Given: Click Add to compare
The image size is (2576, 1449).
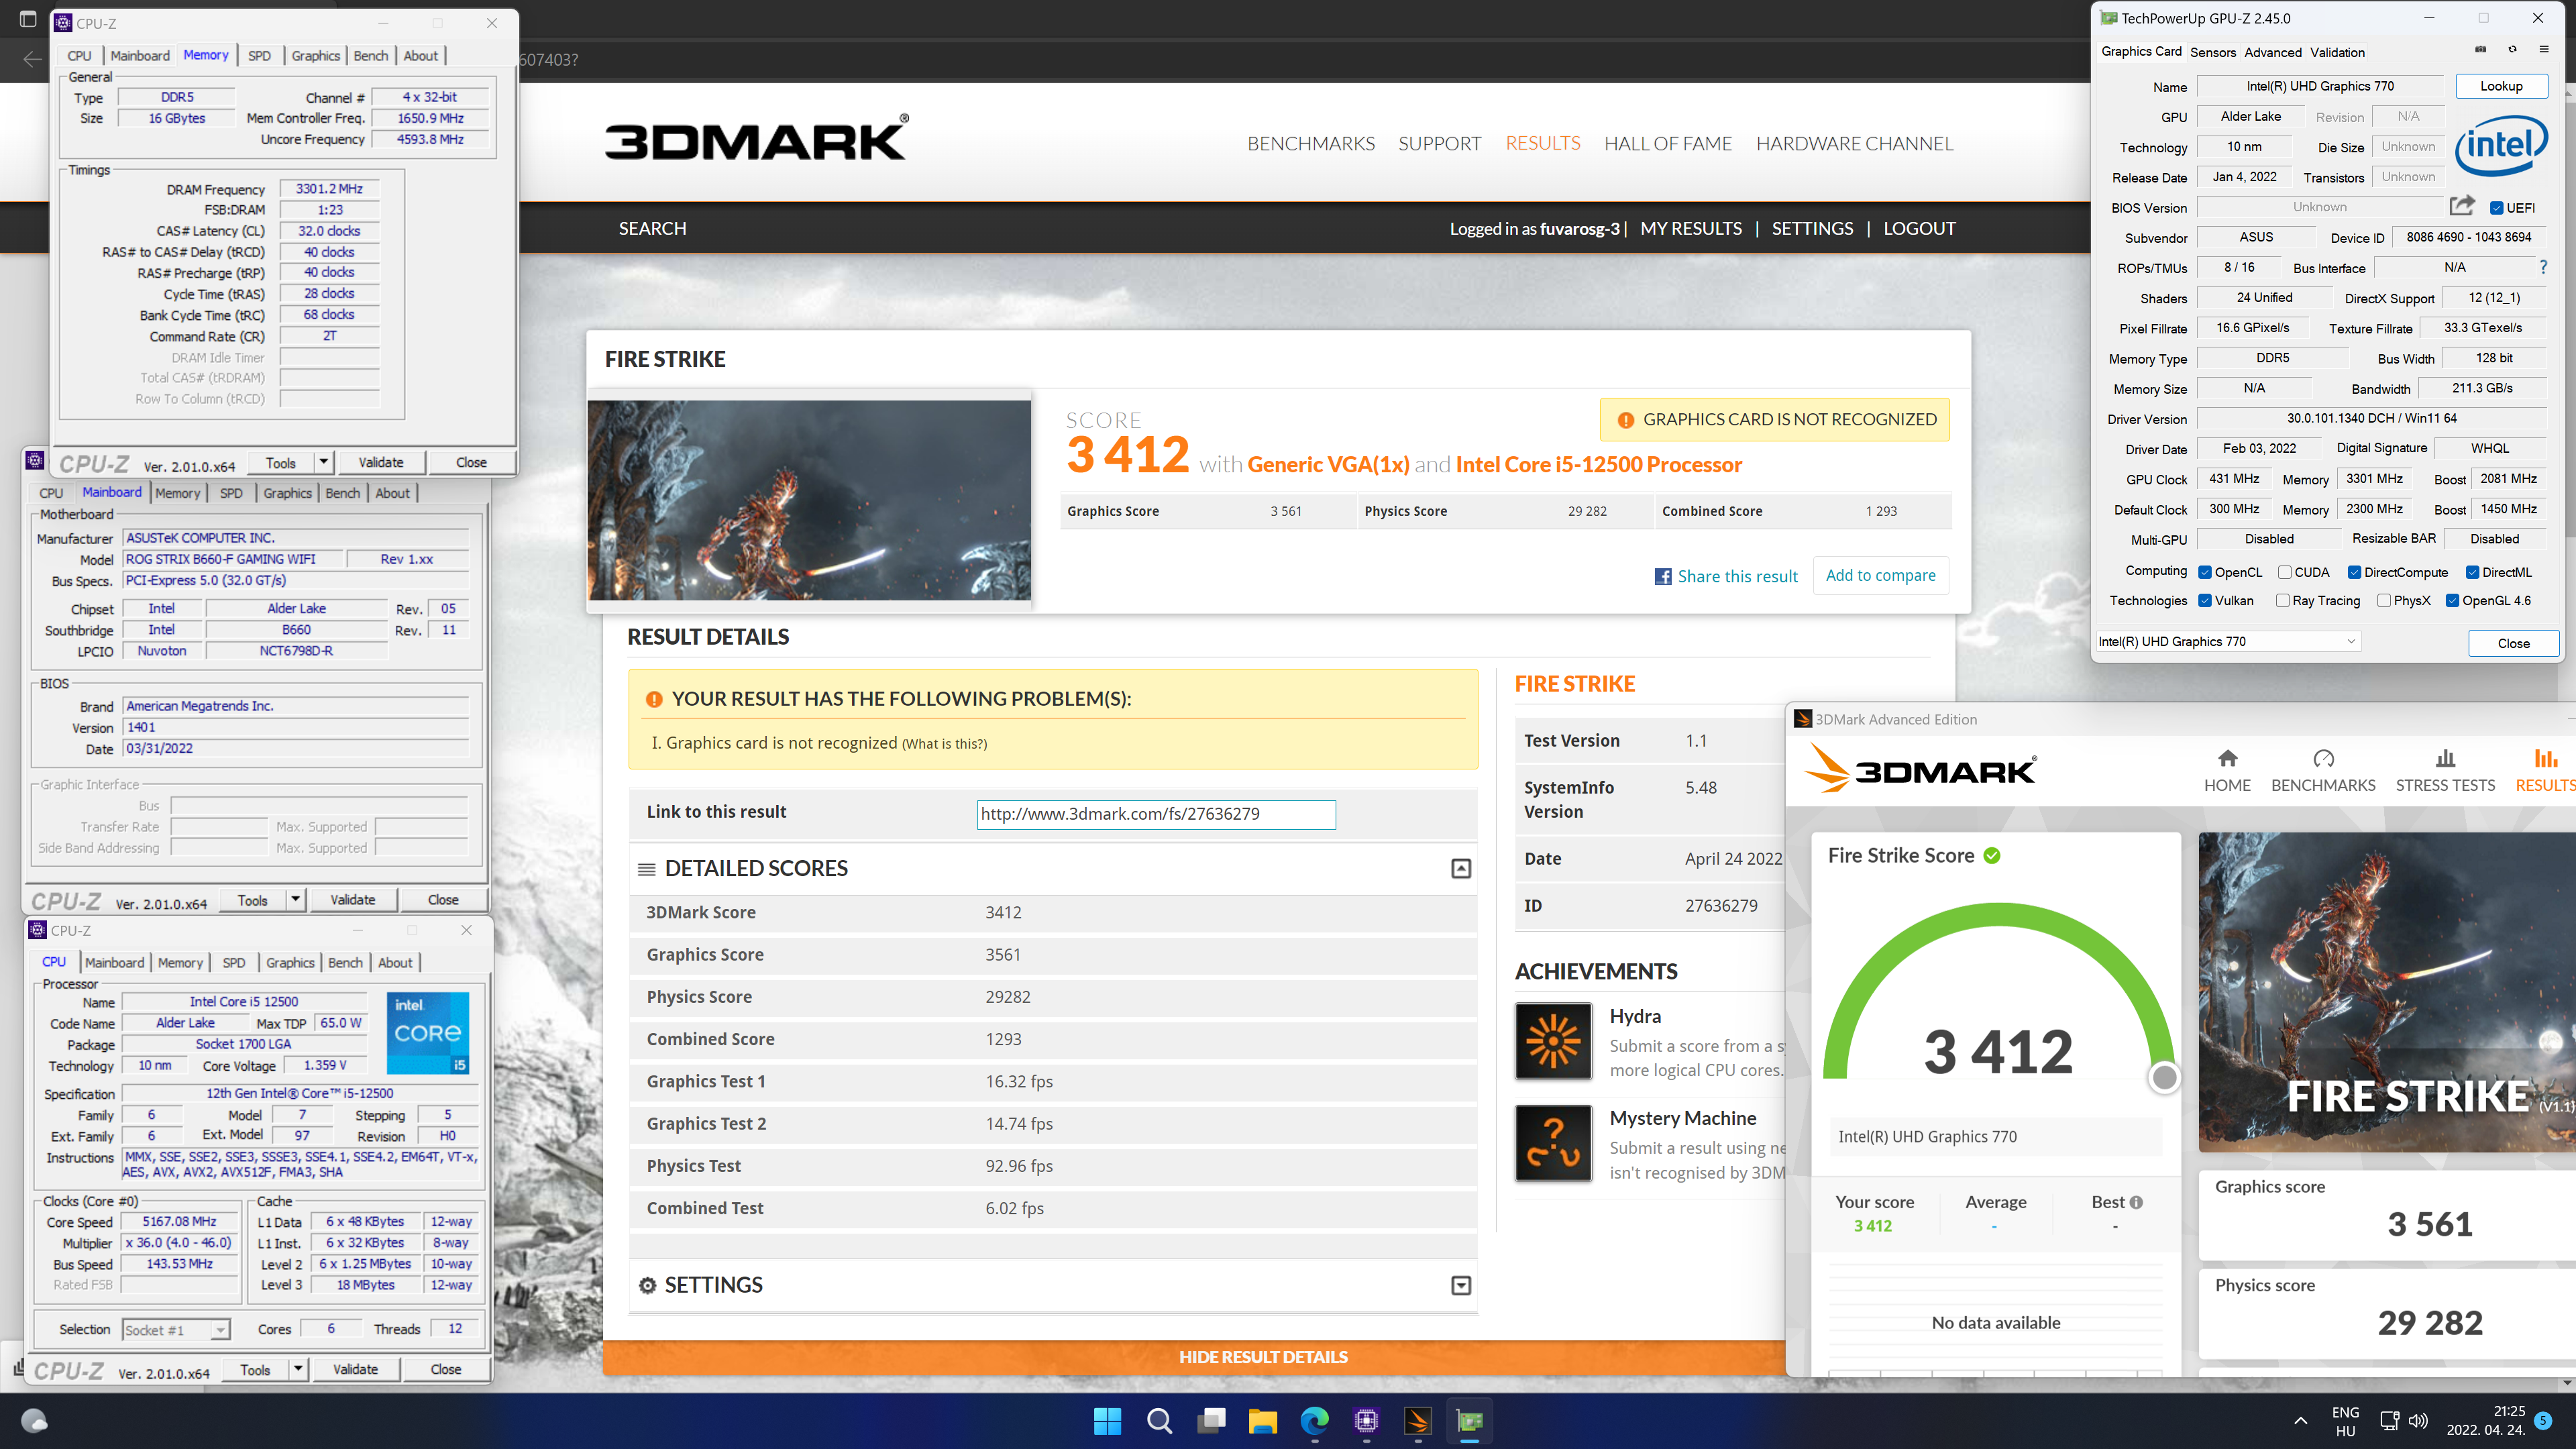Looking at the screenshot, I should pyautogui.click(x=1880, y=575).
